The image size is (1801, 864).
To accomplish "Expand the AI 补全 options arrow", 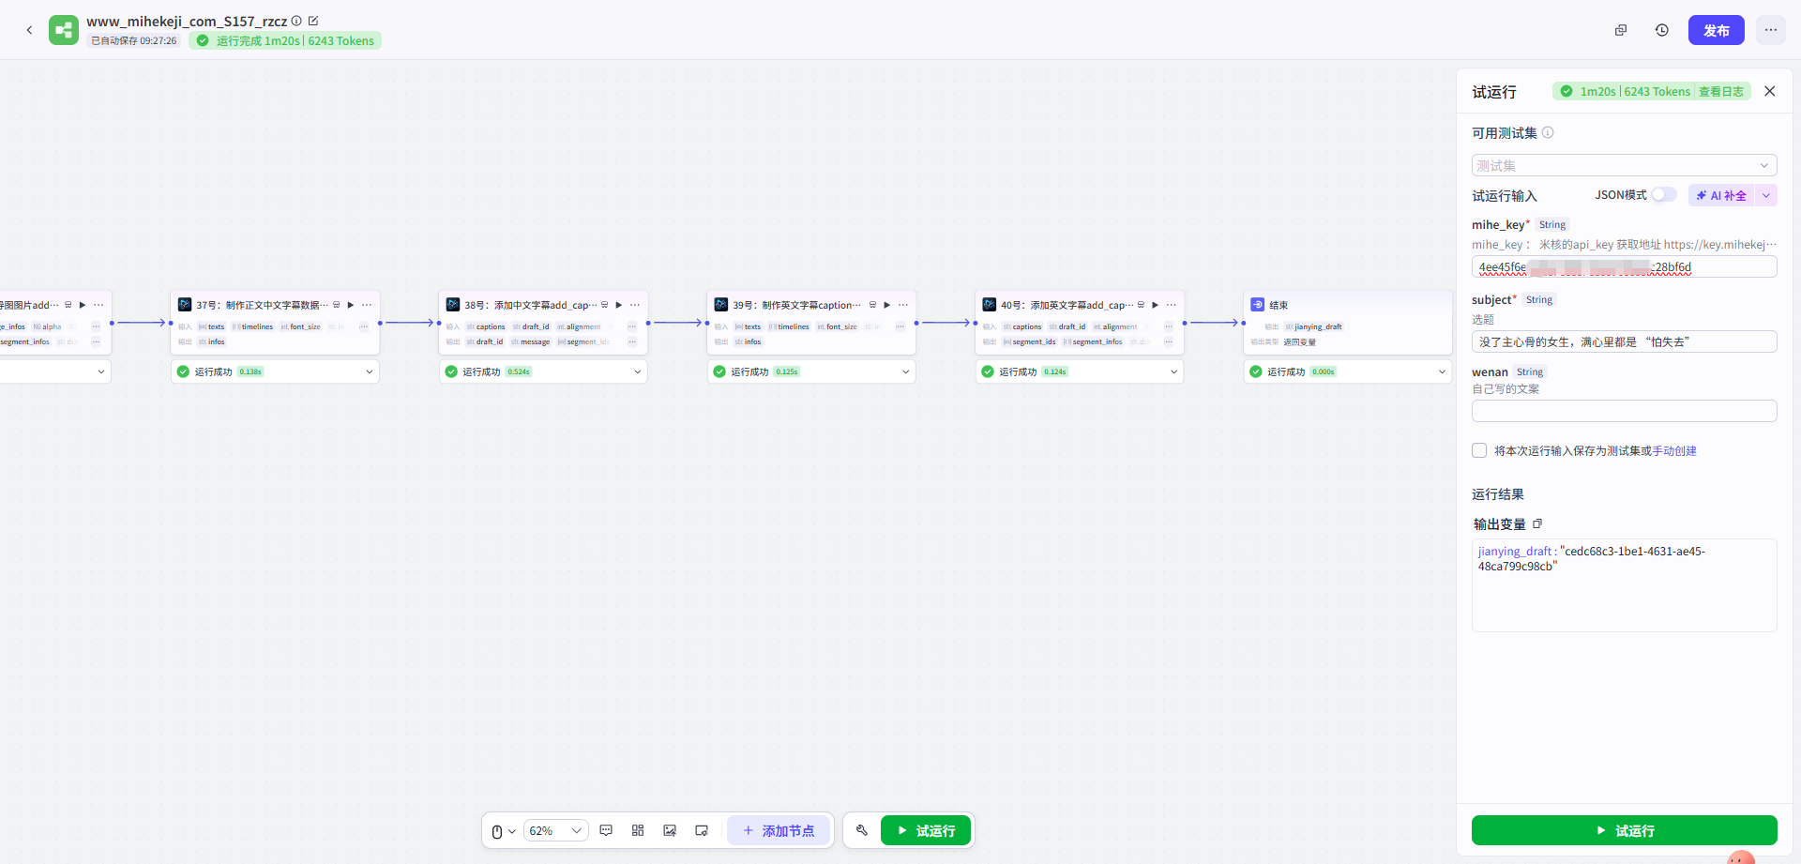I will (x=1766, y=195).
